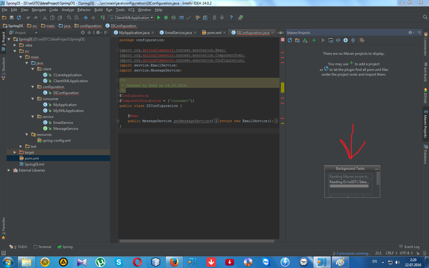Viewport: 429px width, 268px height.
Task: Click the Make Project build icon
Action: tap(103, 18)
